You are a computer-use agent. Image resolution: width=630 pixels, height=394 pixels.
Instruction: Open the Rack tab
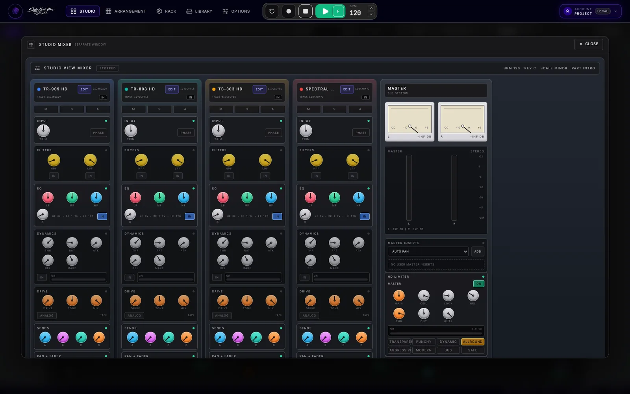166,11
